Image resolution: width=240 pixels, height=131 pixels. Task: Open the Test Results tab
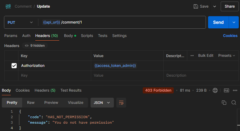pyautogui.click(x=71, y=90)
